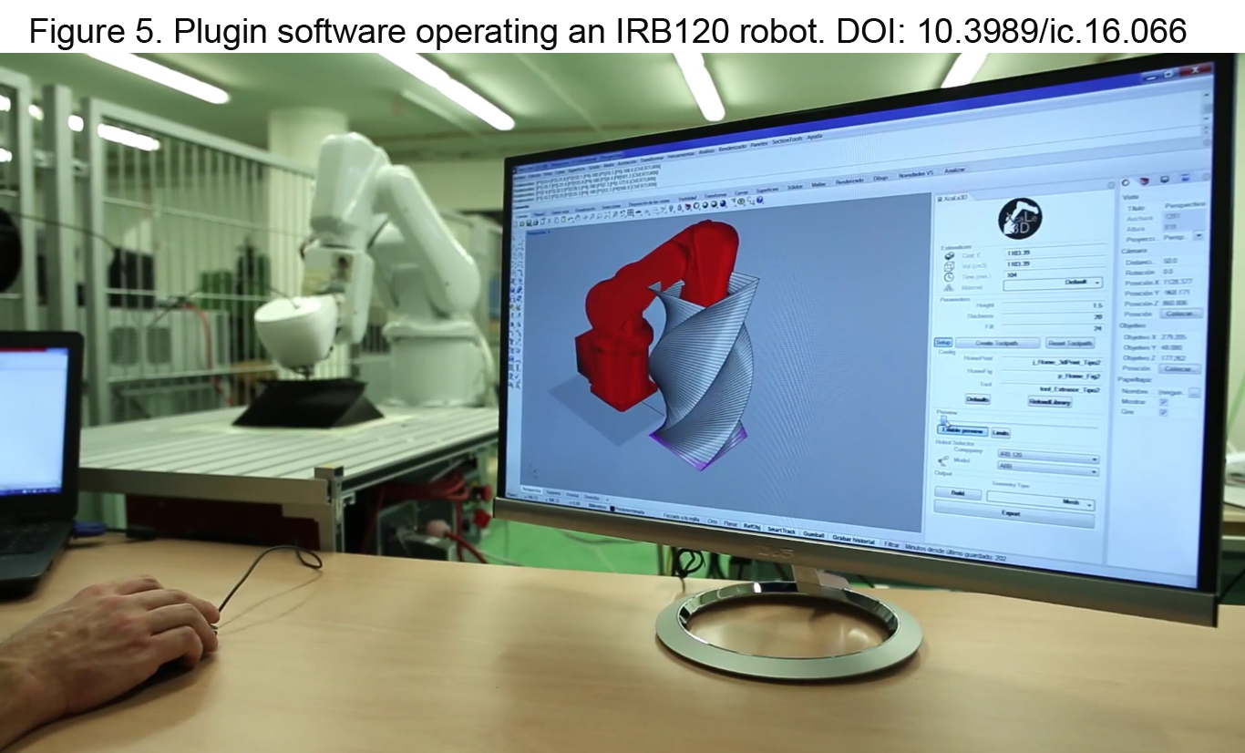Screen dimensions: 1245x753
Task: Click the Create Toolpath button
Action: click(x=997, y=343)
